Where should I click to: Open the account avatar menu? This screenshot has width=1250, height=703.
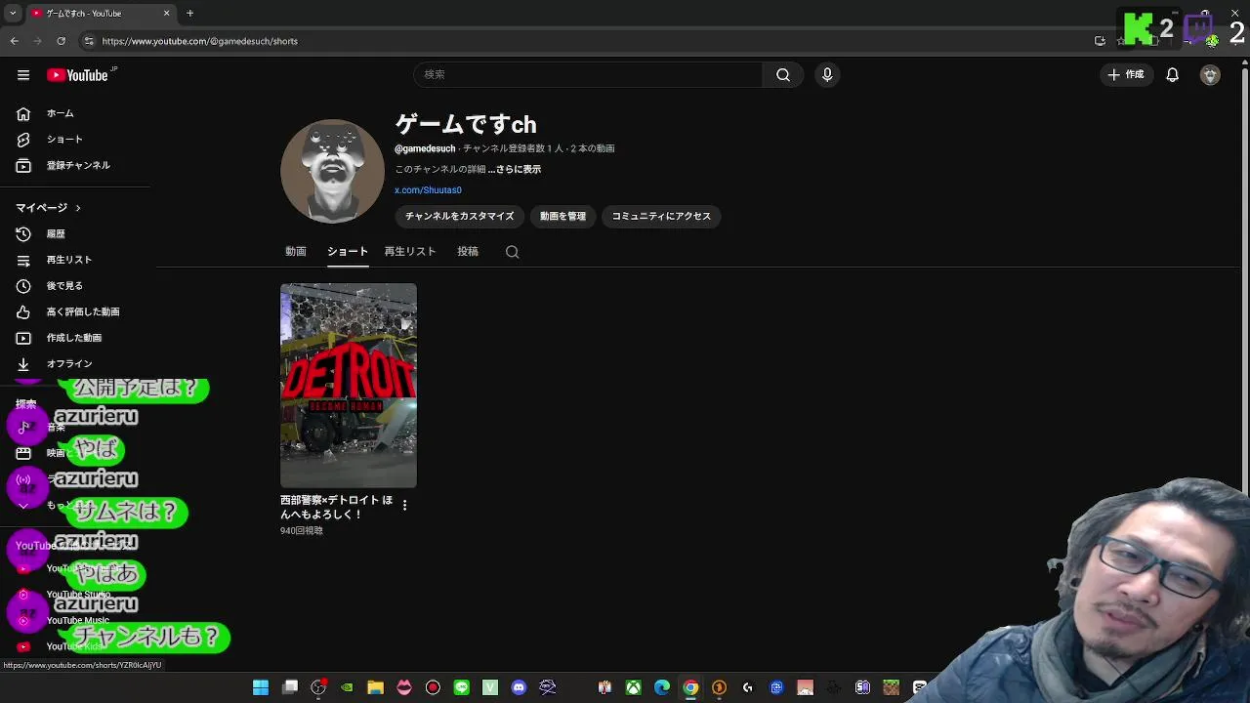tap(1210, 75)
